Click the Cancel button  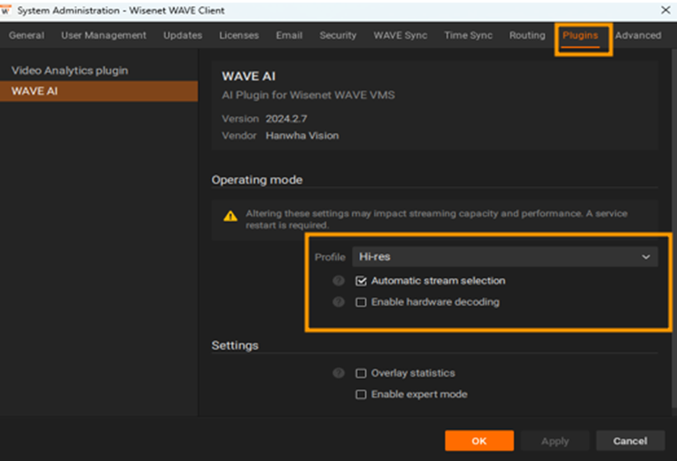(631, 441)
